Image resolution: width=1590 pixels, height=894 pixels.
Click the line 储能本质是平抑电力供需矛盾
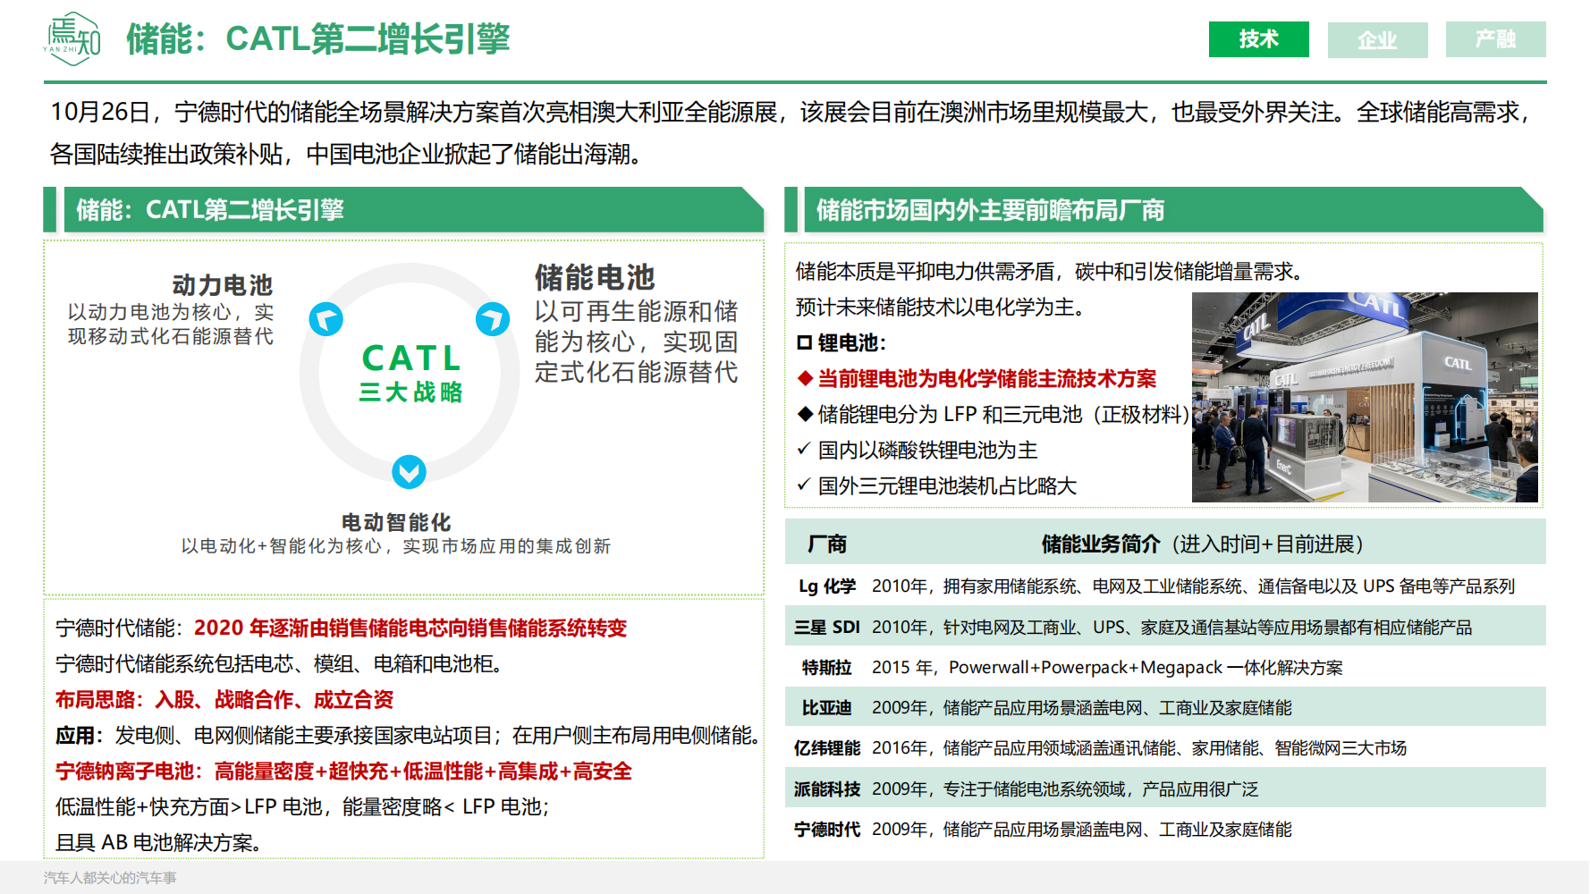(1052, 271)
